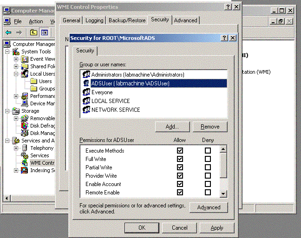The width and height of the screenshot is (301, 238).
Task: Expand the Indexing Service tree node
Action: [16, 170]
